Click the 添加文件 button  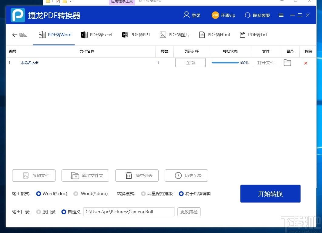34,176
